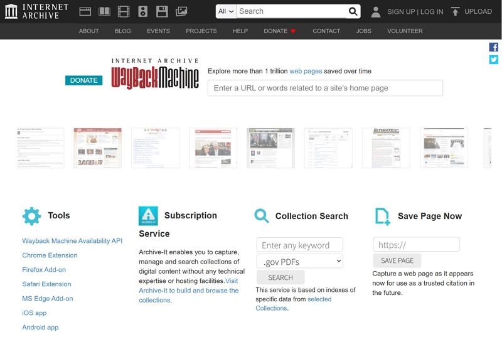Open the Yahoo link-list page thumbnail
Image resolution: width=502 pixels, height=337 pixels.
coord(155,148)
